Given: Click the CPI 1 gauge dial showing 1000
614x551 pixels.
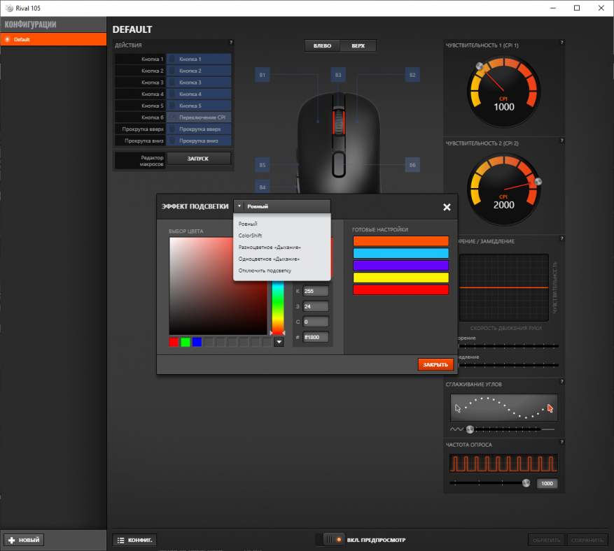Looking at the screenshot, I should 504,92.
